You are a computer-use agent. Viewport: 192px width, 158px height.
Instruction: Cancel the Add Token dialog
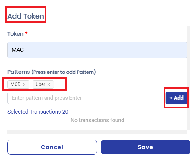52,147
